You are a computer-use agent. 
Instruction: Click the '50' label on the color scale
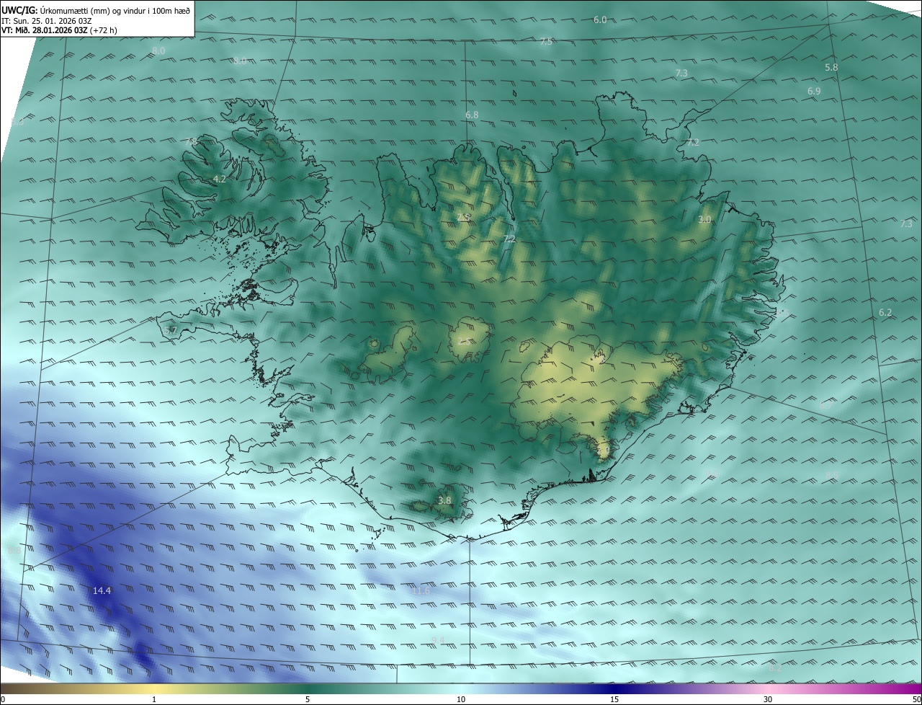coord(916,699)
